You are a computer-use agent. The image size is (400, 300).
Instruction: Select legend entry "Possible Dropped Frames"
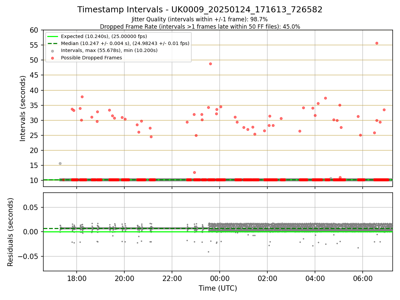point(91,58)
